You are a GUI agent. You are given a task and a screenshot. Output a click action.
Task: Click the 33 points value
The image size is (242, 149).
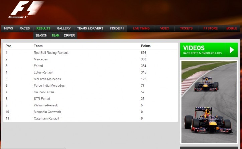pyautogui.click(x=143, y=99)
